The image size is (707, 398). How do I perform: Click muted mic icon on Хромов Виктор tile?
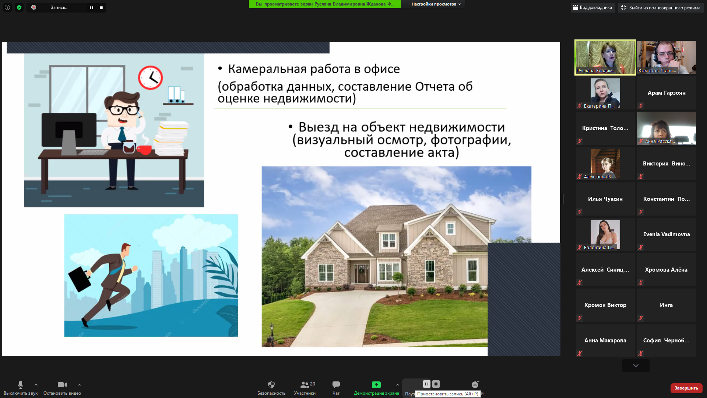pos(580,318)
